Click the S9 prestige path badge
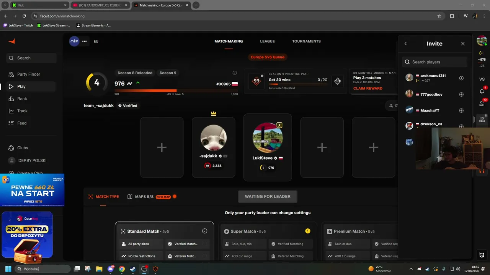The width and height of the screenshot is (490, 275). point(256,81)
